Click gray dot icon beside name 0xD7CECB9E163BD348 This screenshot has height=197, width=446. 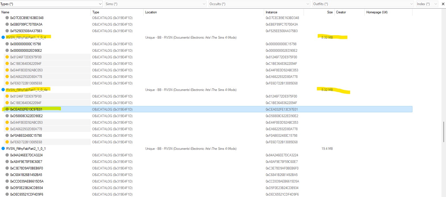point(7,18)
